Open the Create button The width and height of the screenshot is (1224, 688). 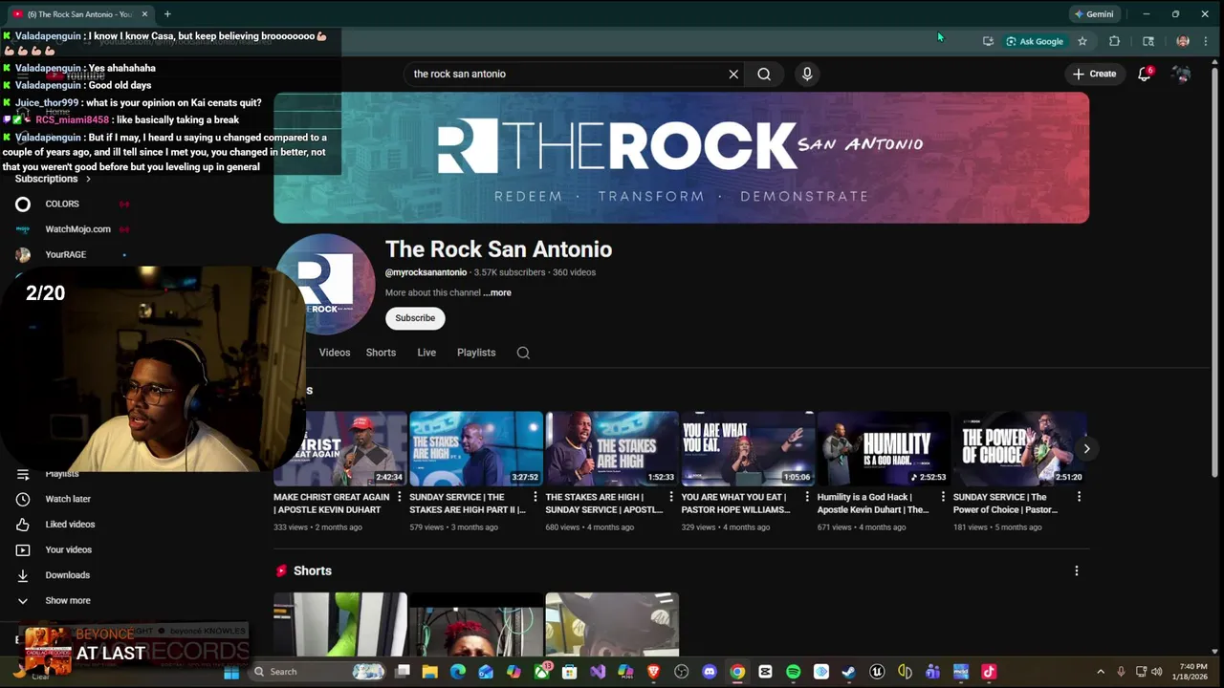tap(1095, 74)
